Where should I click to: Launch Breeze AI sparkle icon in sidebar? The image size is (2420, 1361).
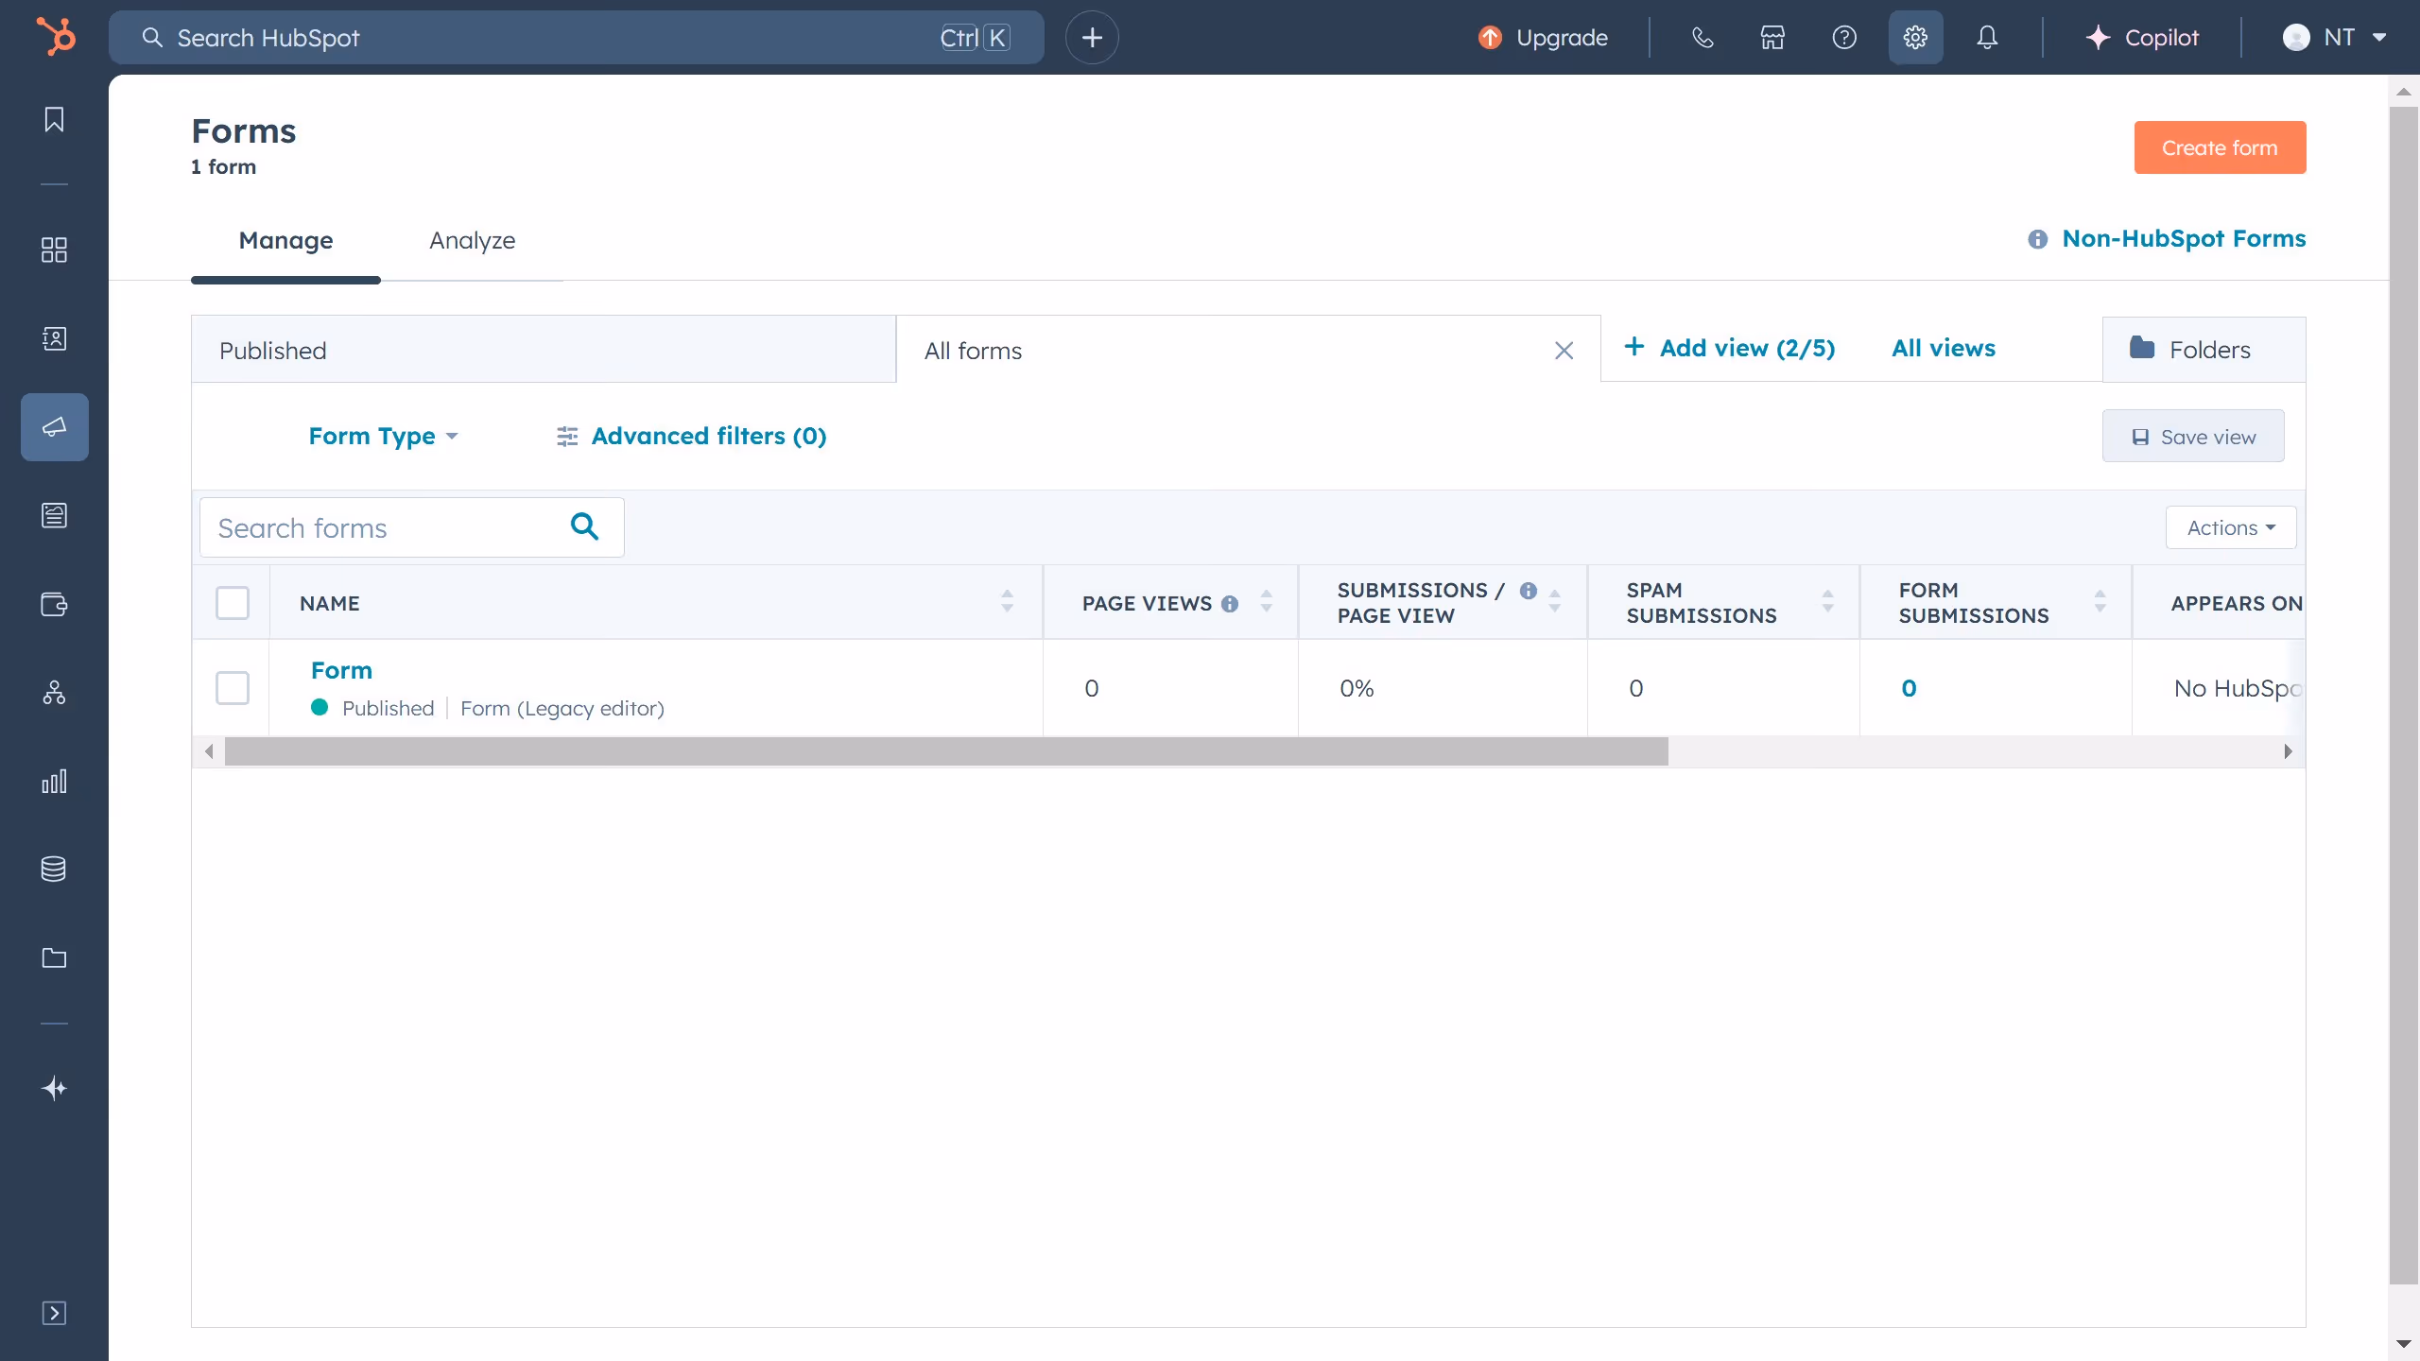pyautogui.click(x=54, y=1088)
